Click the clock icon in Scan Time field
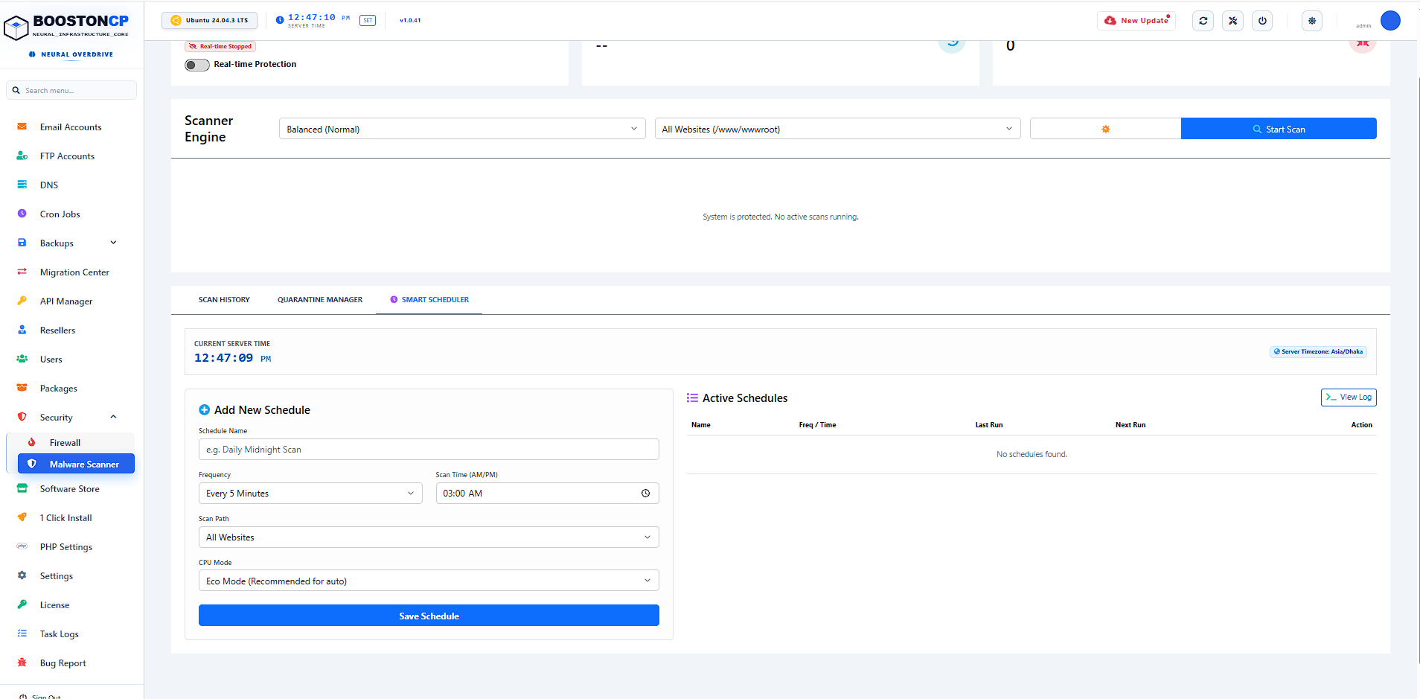The height and width of the screenshot is (699, 1420). pyautogui.click(x=645, y=494)
